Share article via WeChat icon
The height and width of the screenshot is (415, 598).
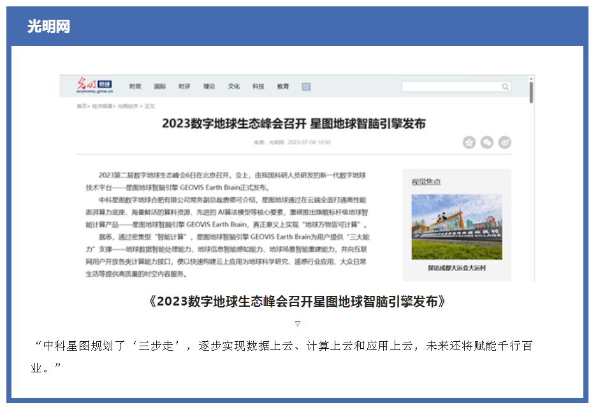[x=487, y=143]
